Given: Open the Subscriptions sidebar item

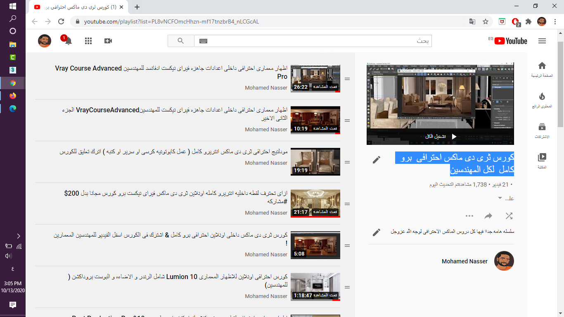Looking at the screenshot, I should 542,130.
